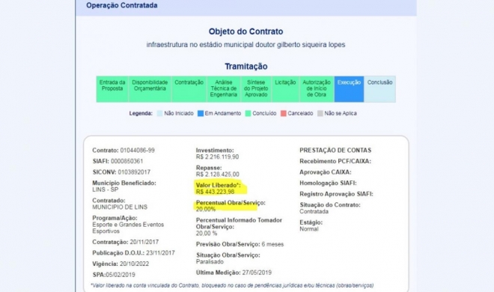Select the 'Contratação' stage box
The height and width of the screenshot is (292, 494).
tap(189, 89)
